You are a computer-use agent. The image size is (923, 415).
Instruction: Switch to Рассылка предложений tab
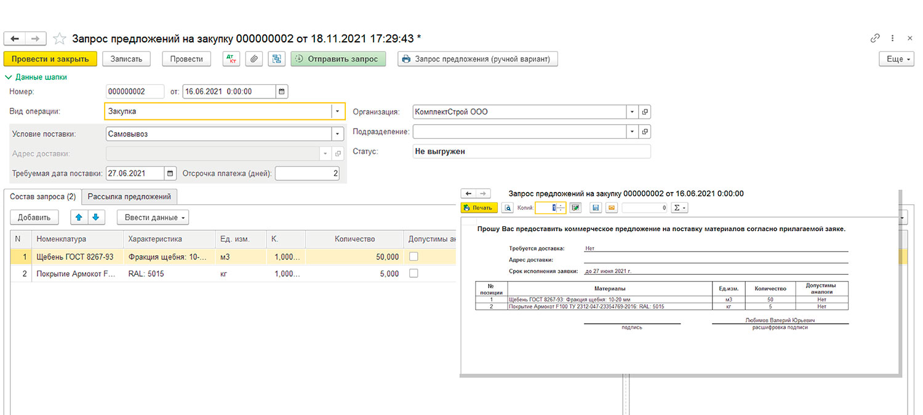[x=130, y=197]
